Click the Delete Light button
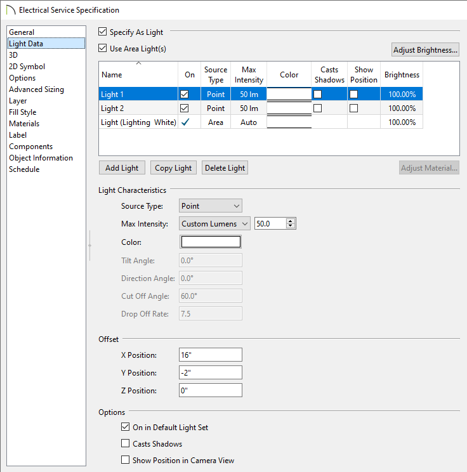 pyautogui.click(x=225, y=167)
